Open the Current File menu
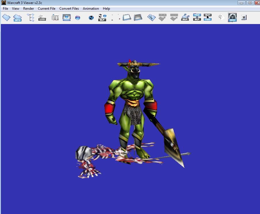Viewport: 260px width, 214px height. [47, 9]
